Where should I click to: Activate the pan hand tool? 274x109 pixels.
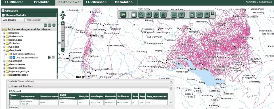coord(134,15)
